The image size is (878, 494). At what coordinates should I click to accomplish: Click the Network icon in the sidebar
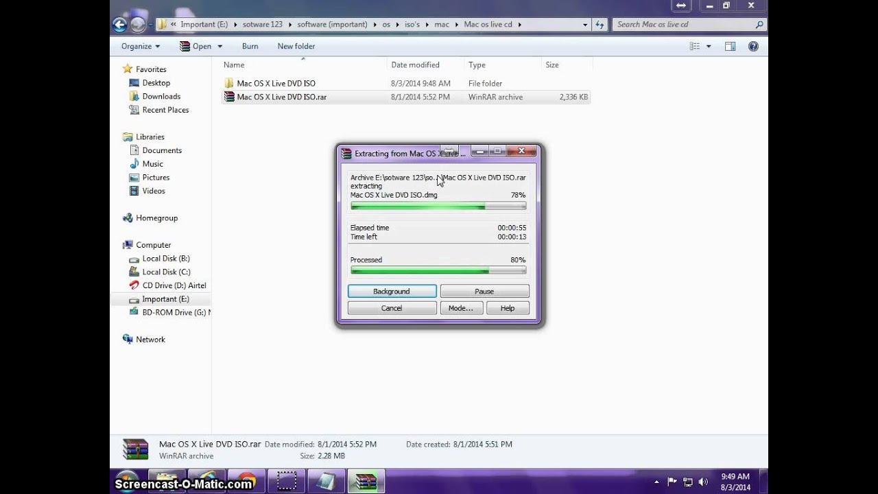pyautogui.click(x=128, y=339)
